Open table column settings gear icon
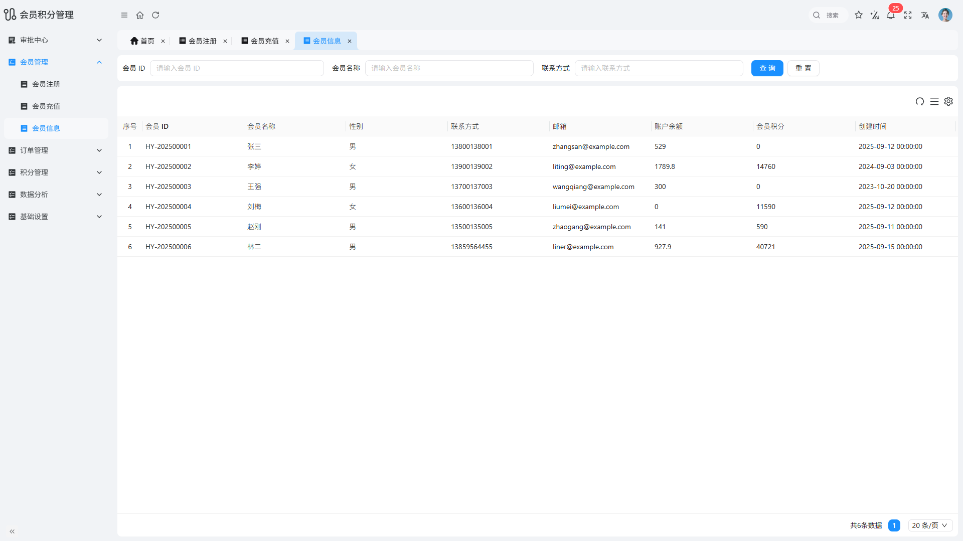This screenshot has width=963, height=541. tap(948, 101)
